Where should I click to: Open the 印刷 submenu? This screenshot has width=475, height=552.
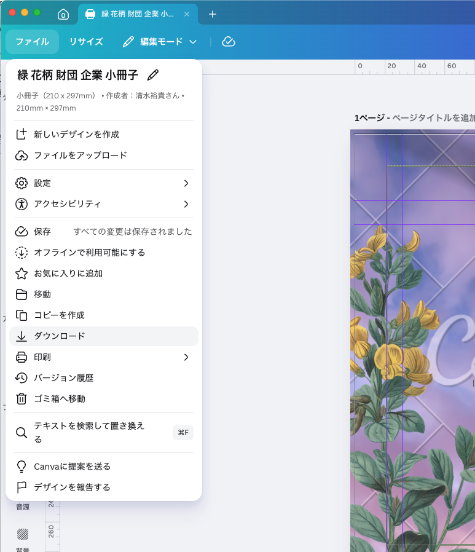point(104,357)
